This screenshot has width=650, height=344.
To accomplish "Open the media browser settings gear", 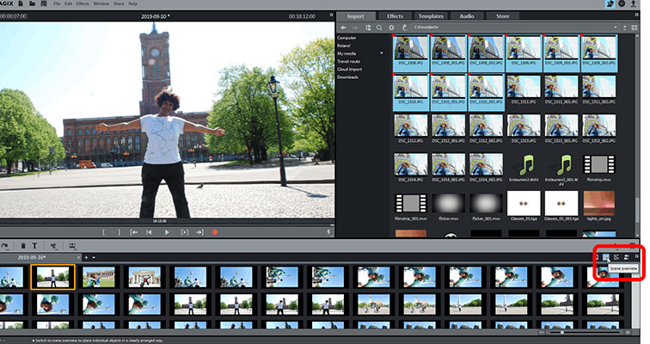I will 390,28.
